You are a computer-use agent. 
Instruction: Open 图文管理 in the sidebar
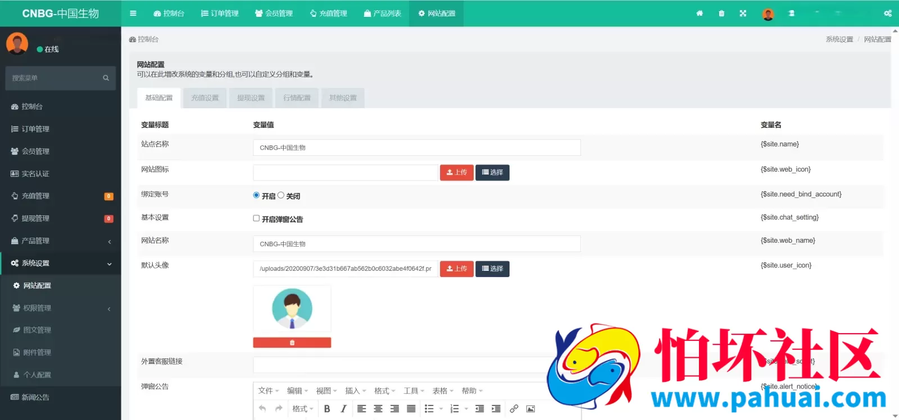pos(61,330)
